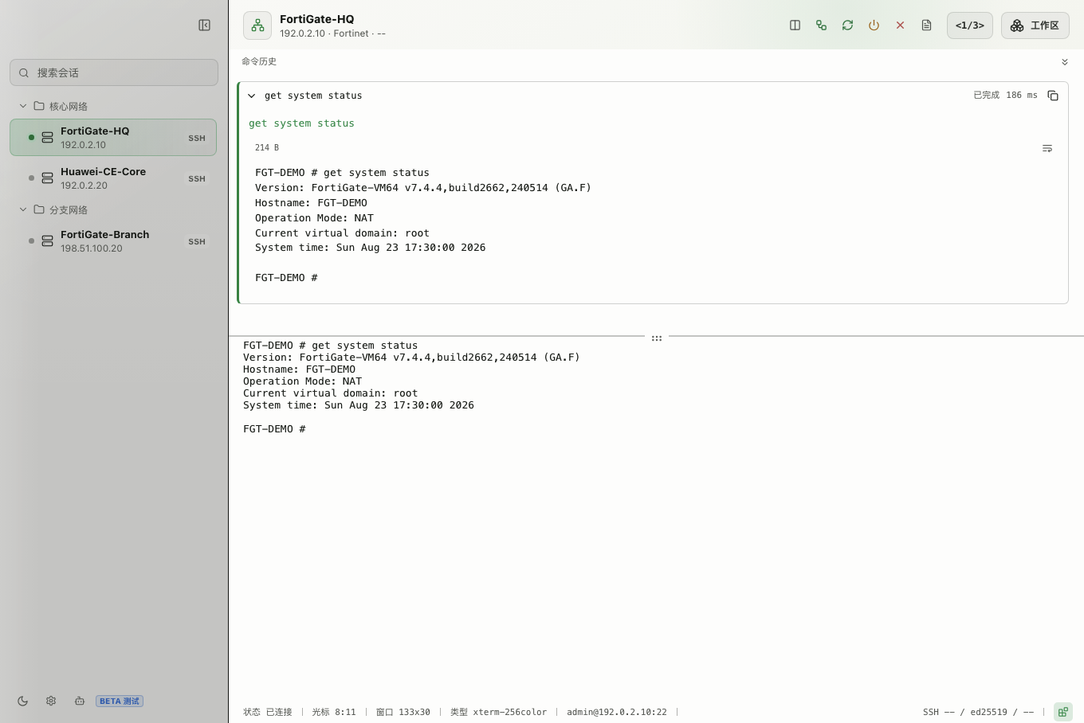
Task: Click the 窗口 133x30 status entry
Action: 403,712
